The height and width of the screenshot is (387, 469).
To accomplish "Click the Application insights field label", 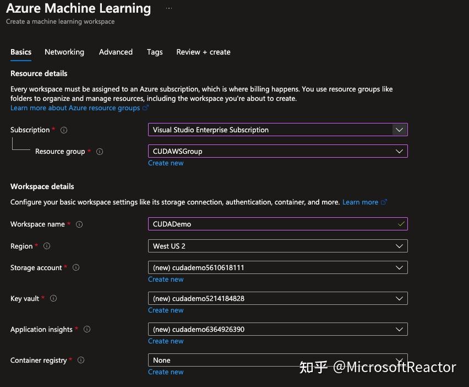I will (42, 329).
